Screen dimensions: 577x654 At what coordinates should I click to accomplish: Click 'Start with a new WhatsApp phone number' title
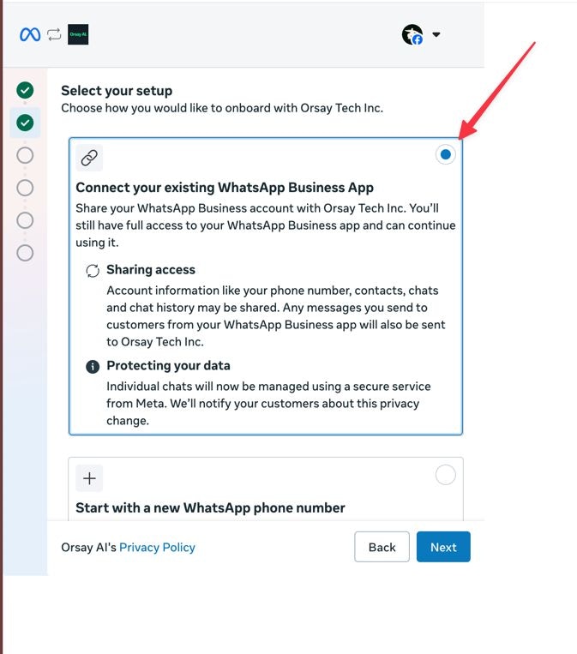(x=210, y=507)
